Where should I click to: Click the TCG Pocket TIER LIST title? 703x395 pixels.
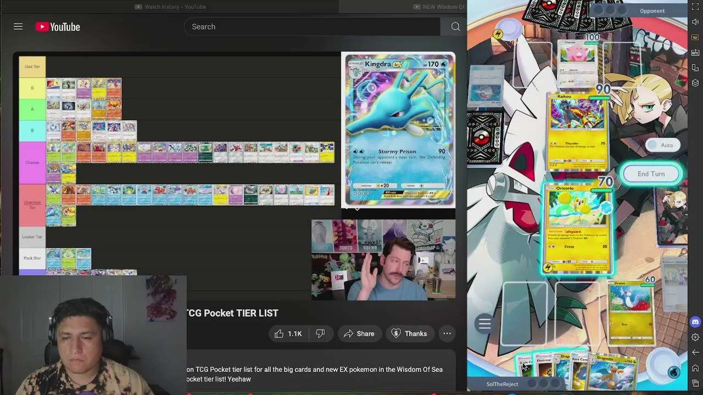232,313
